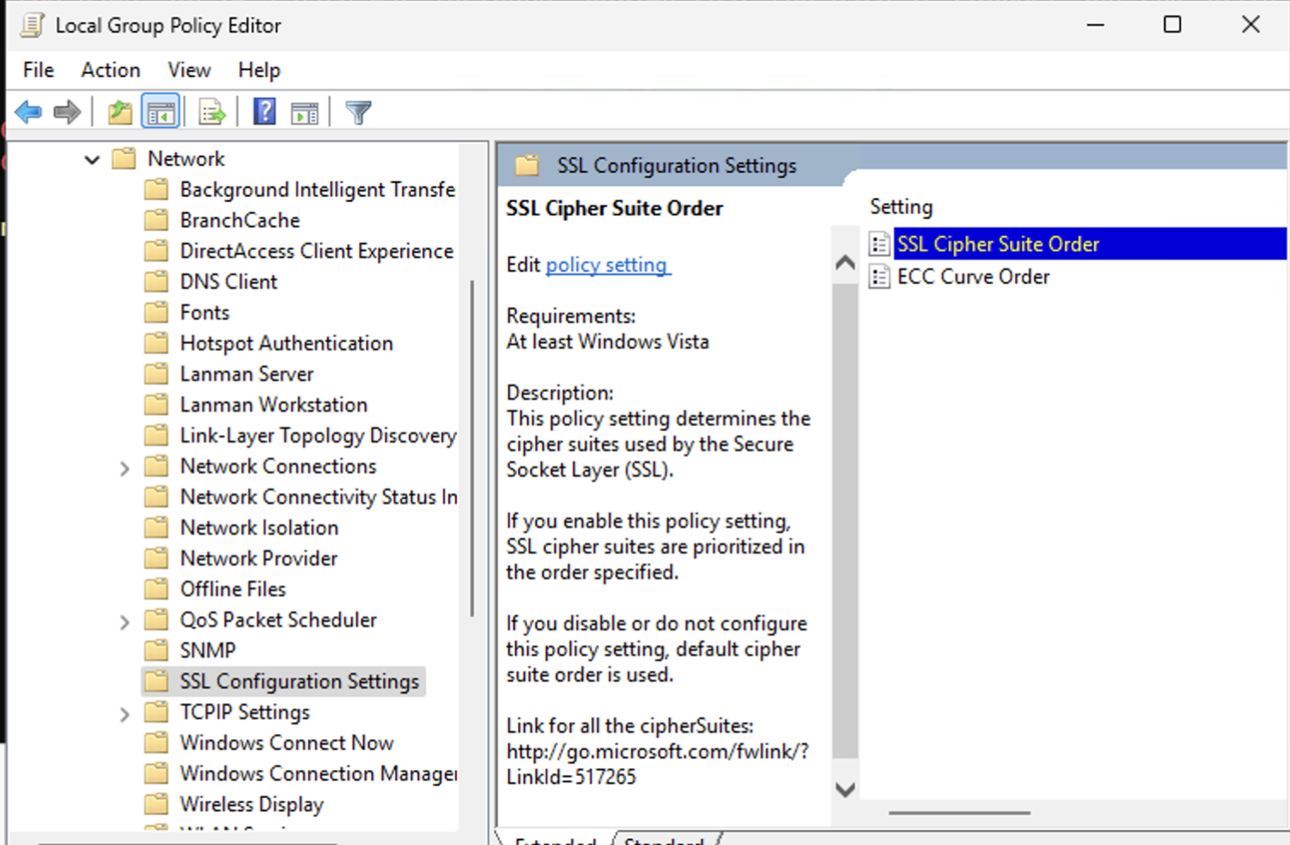Open the View menu
1290x845 pixels.
(x=189, y=70)
